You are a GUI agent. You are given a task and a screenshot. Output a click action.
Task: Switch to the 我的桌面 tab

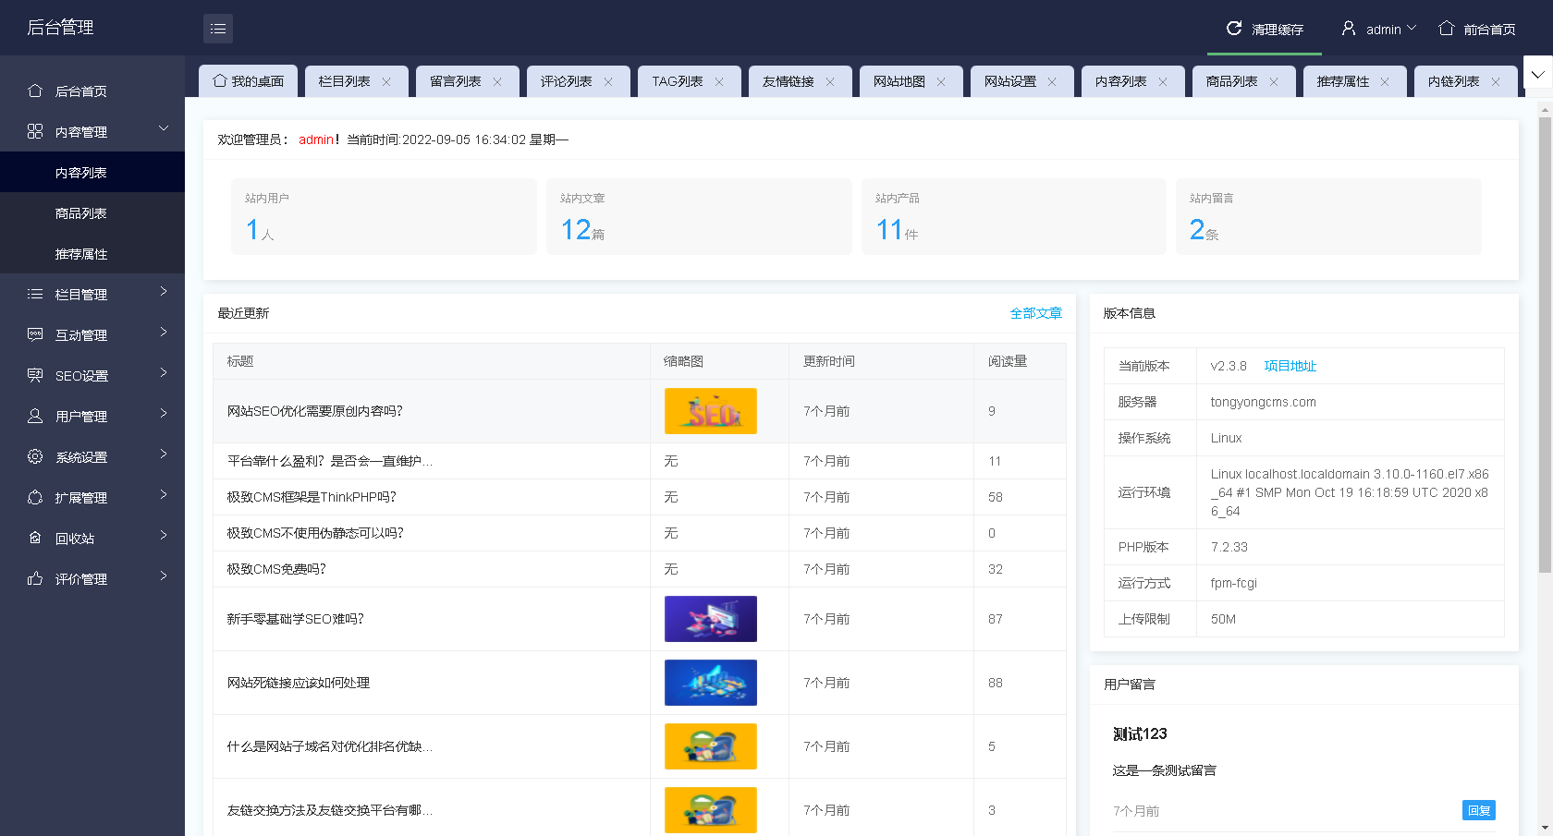pyautogui.click(x=248, y=81)
